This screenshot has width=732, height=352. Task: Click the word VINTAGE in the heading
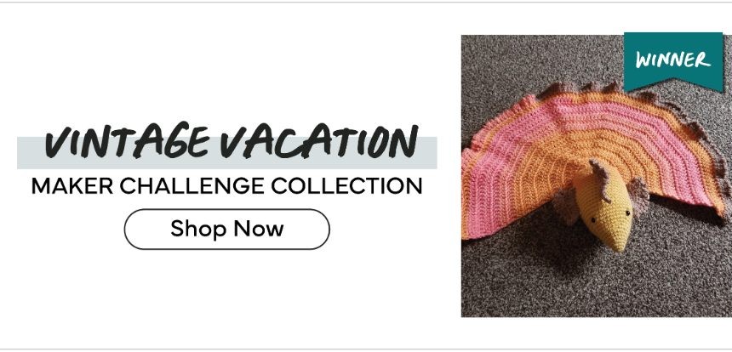click(x=127, y=141)
